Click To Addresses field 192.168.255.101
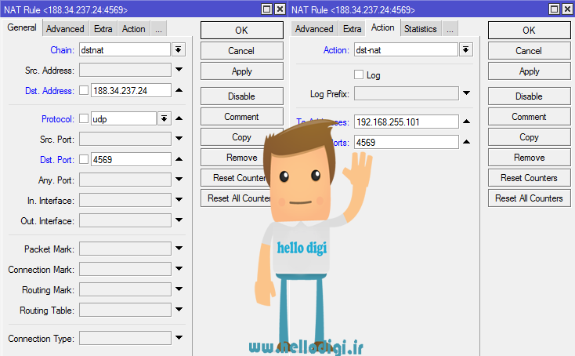 pyautogui.click(x=407, y=122)
